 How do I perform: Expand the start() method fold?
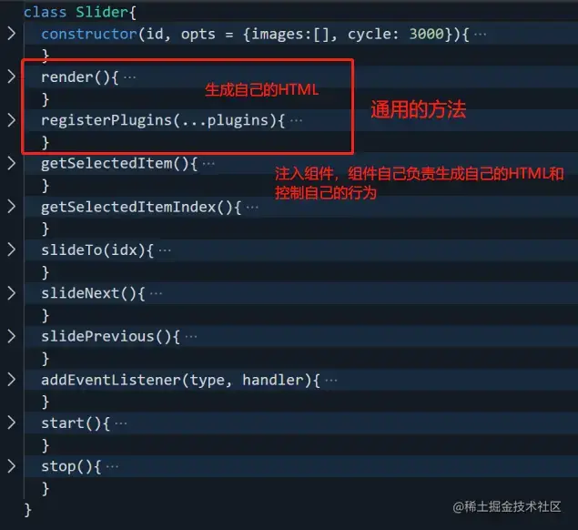point(12,423)
